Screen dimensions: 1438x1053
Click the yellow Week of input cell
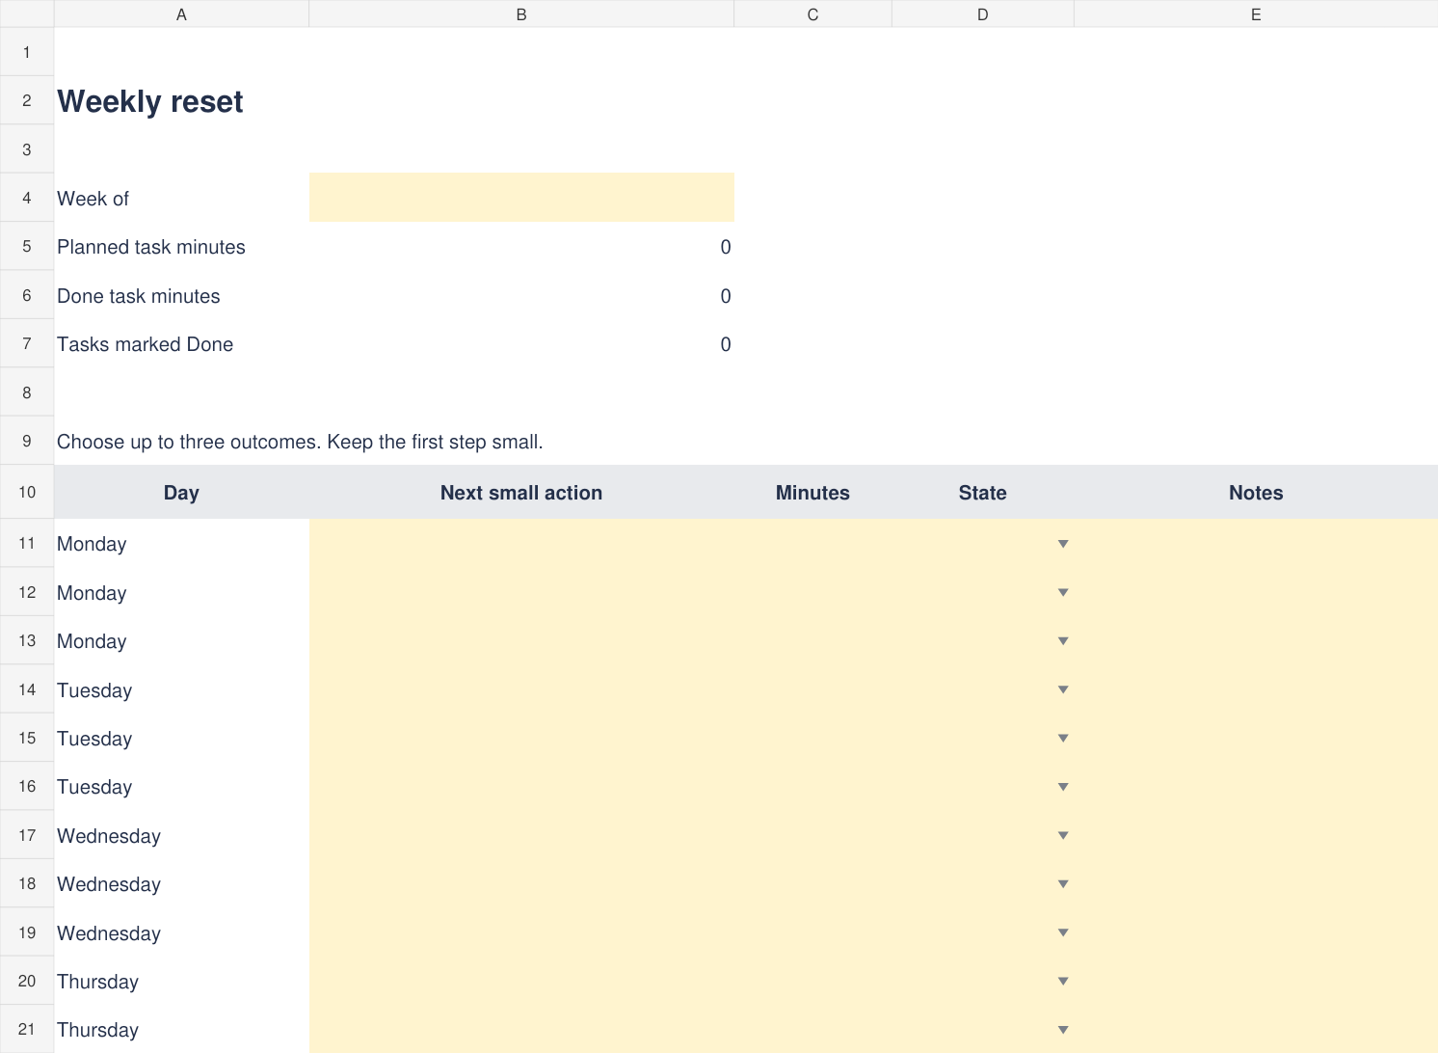click(x=521, y=198)
